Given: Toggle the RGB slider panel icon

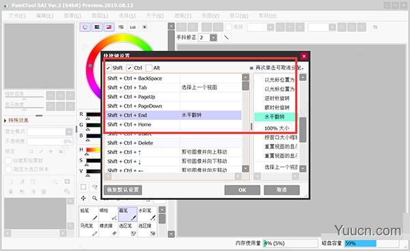Looking at the screenshot, I should [97, 27].
